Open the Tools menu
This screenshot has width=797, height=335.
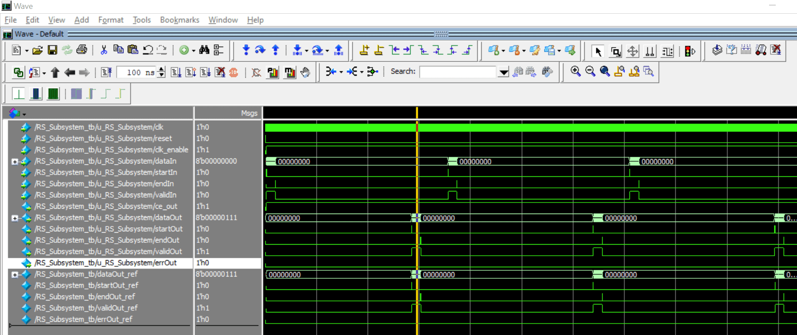[x=142, y=20]
